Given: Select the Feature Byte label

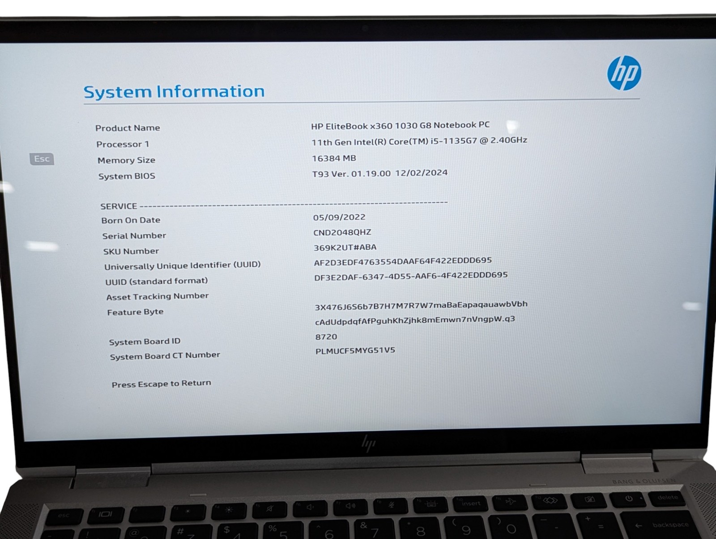Looking at the screenshot, I should pos(135,312).
